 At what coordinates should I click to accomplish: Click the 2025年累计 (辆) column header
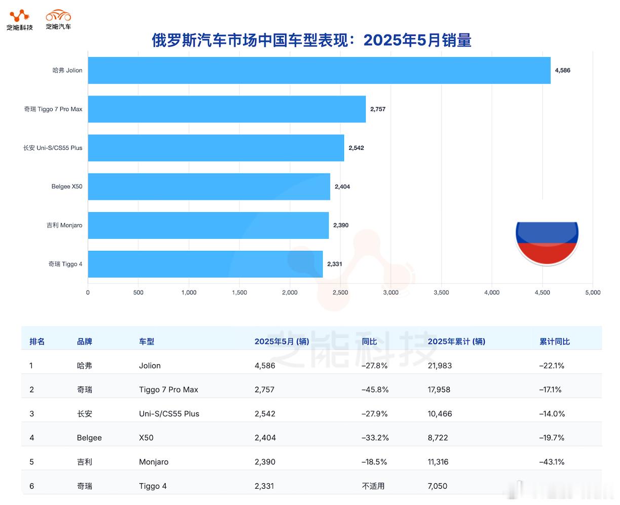click(x=456, y=342)
